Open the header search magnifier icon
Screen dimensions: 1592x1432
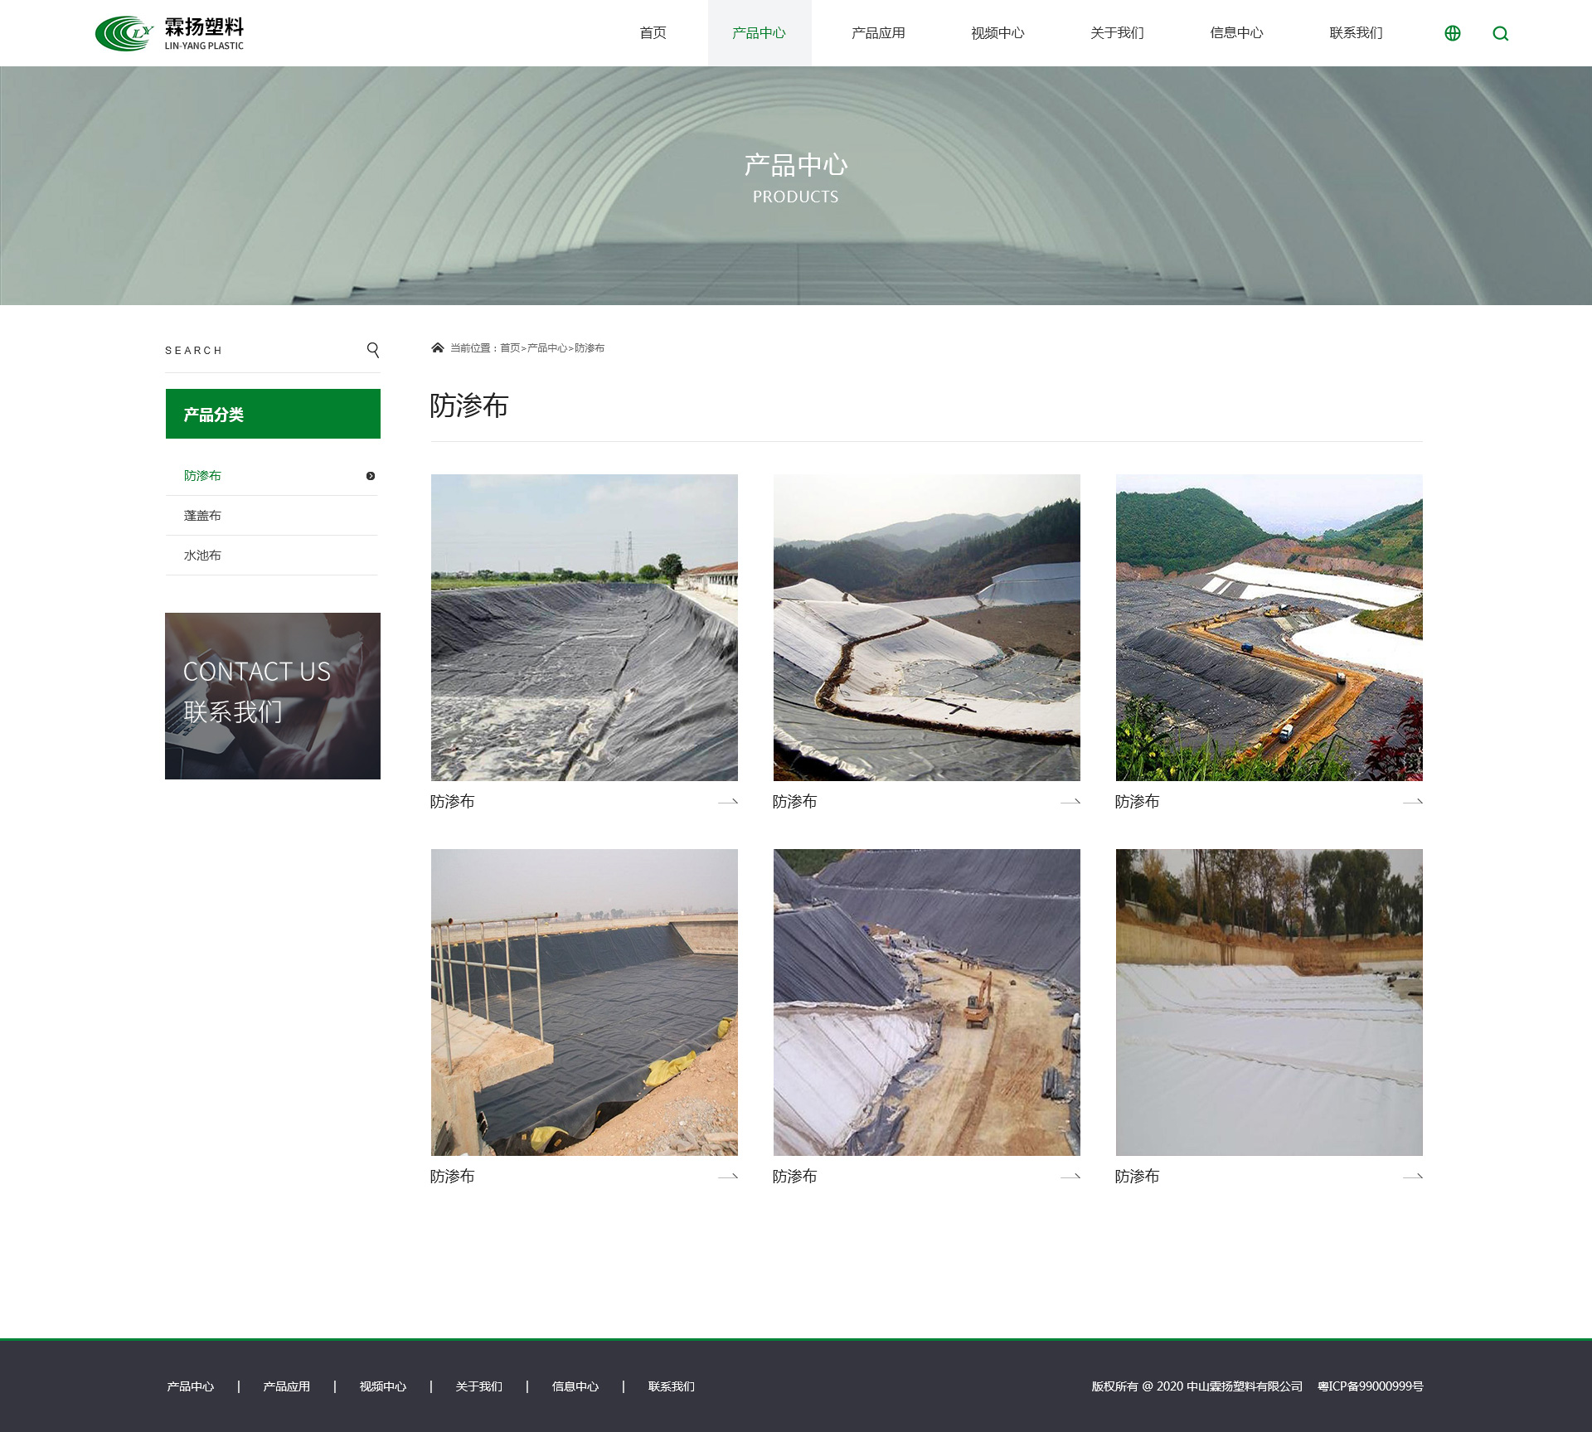pos(1500,33)
